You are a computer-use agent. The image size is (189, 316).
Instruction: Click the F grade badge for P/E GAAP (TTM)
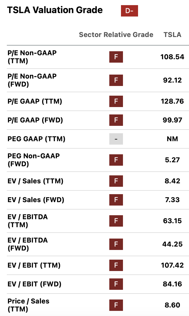click(x=116, y=101)
